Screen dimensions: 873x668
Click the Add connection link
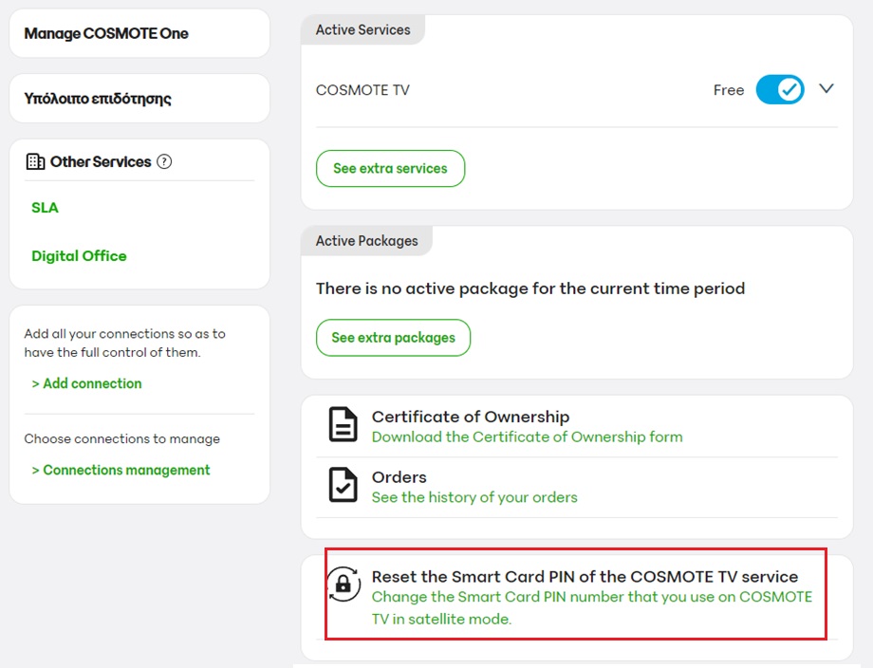86,384
